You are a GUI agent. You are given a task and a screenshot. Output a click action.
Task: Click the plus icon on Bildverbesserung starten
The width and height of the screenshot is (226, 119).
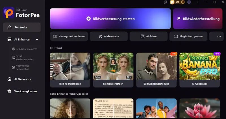[x=88, y=19]
